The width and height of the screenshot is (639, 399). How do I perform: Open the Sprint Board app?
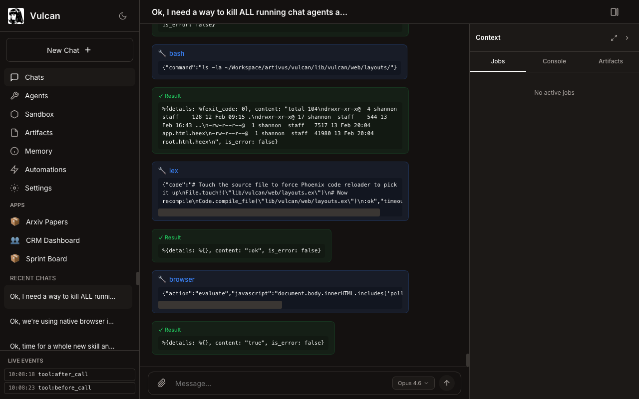click(46, 259)
